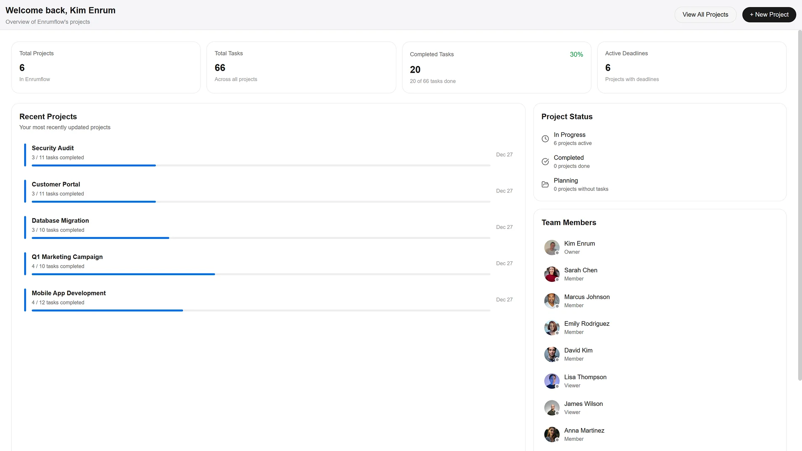Click Kim Enrum's avatar
Image resolution: width=802 pixels, height=451 pixels.
551,247
